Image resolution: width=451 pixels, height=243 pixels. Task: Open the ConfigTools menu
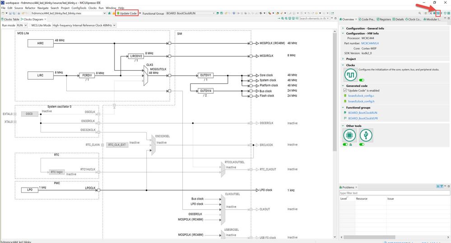pyautogui.click(x=79, y=8)
